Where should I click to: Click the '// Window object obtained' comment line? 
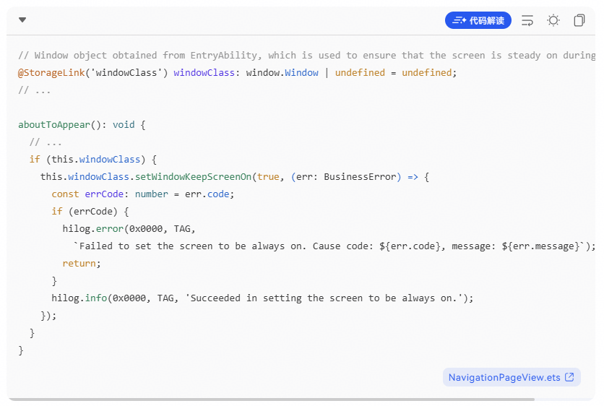(x=306, y=56)
